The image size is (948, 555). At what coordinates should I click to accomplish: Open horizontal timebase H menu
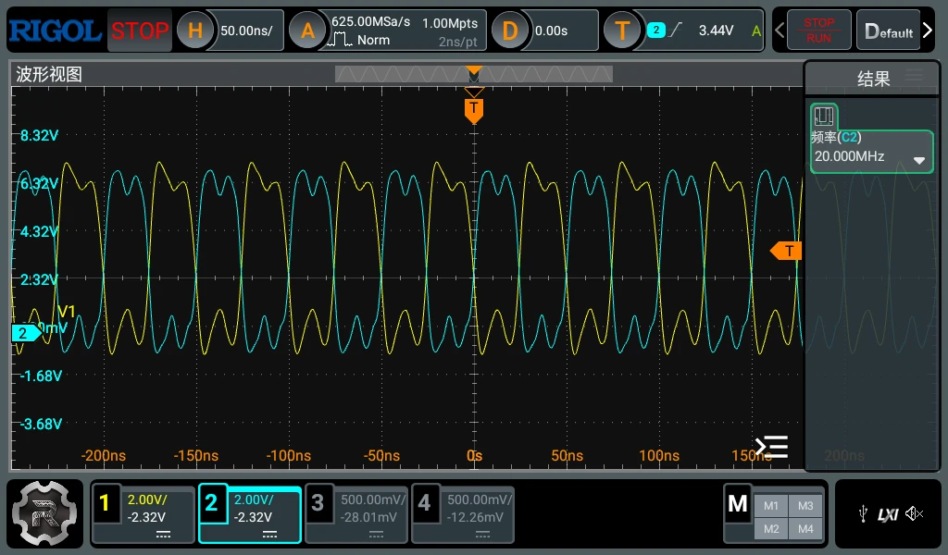coord(195,31)
